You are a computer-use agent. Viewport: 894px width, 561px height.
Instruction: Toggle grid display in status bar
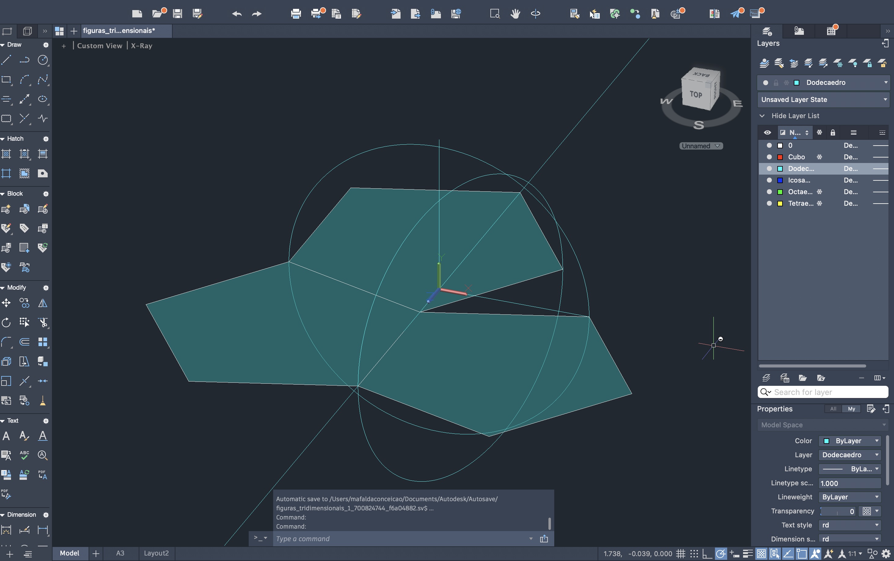point(680,554)
